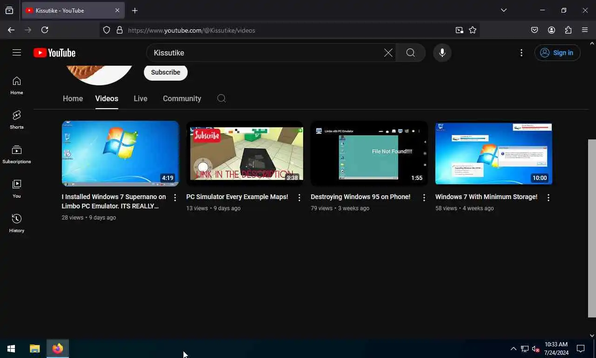Bookmark this page with the star icon
Image resolution: width=596 pixels, height=358 pixels.
(473, 30)
